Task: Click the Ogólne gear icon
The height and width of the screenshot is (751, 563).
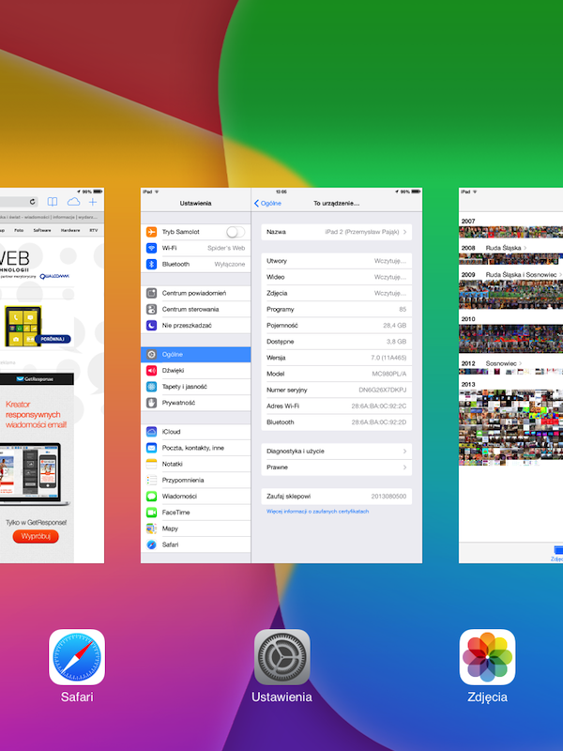Action: pyautogui.click(x=151, y=355)
